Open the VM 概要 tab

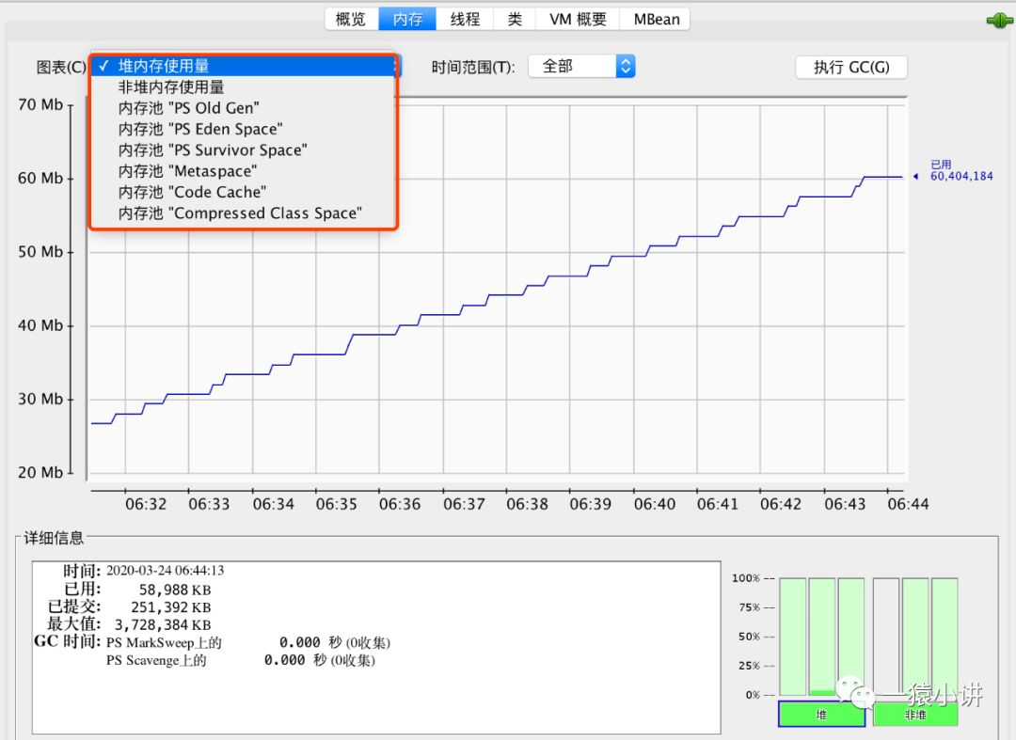(578, 20)
